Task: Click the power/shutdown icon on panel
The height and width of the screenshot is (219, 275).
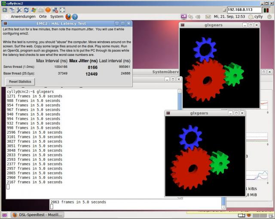Action: tap(269, 17)
